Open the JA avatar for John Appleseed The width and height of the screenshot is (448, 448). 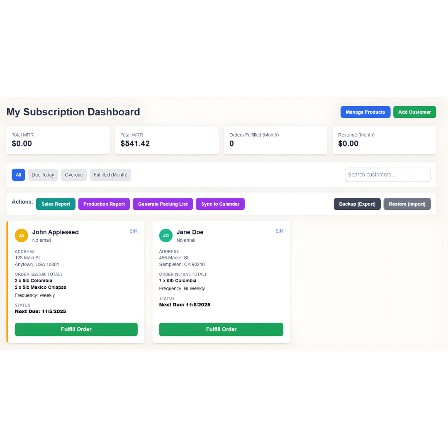point(21,235)
